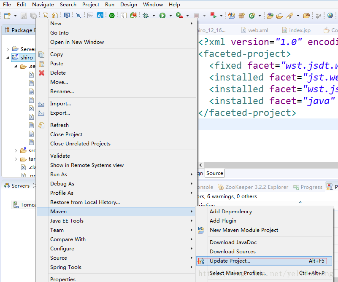Choose Download Sources from Maven submenu
The width and height of the screenshot is (338, 282).
233,252
